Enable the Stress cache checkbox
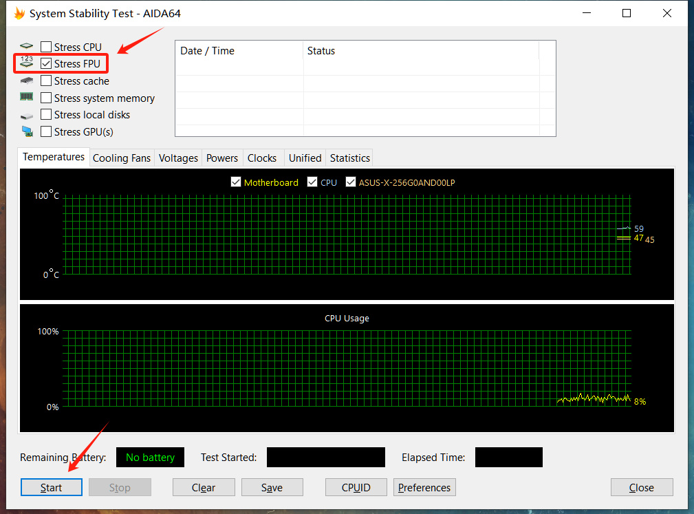 46,81
